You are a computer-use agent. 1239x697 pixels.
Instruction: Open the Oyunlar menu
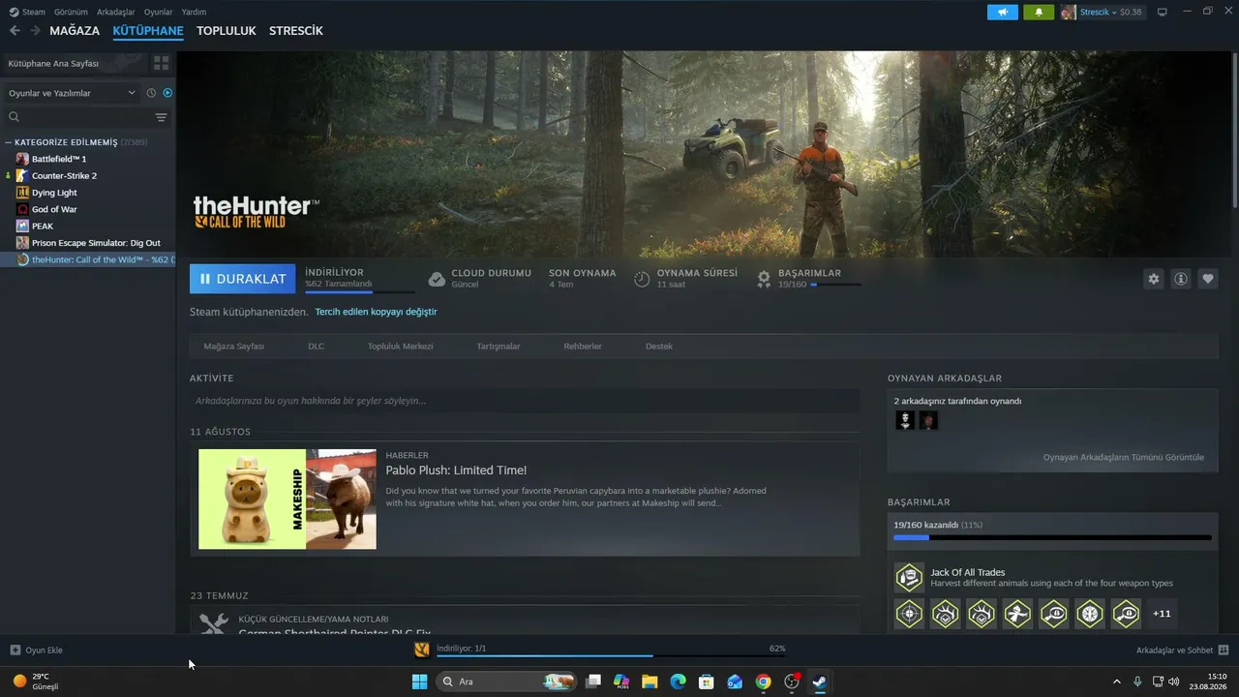[158, 12]
